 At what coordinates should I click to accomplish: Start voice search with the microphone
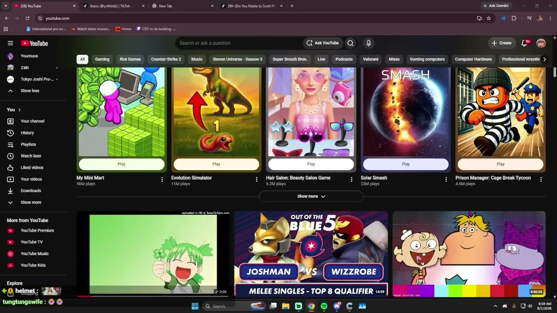click(369, 43)
